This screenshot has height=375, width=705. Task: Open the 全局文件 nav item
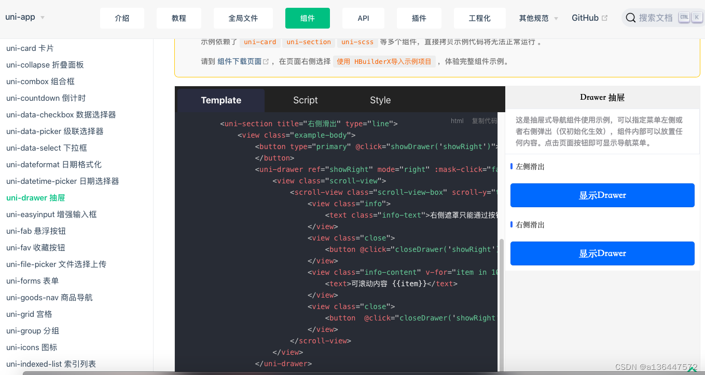pos(243,18)
